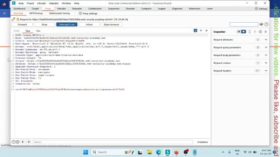
Task: Switch to the Target tab
Action: pyautogui.click(x=35, y=9)
